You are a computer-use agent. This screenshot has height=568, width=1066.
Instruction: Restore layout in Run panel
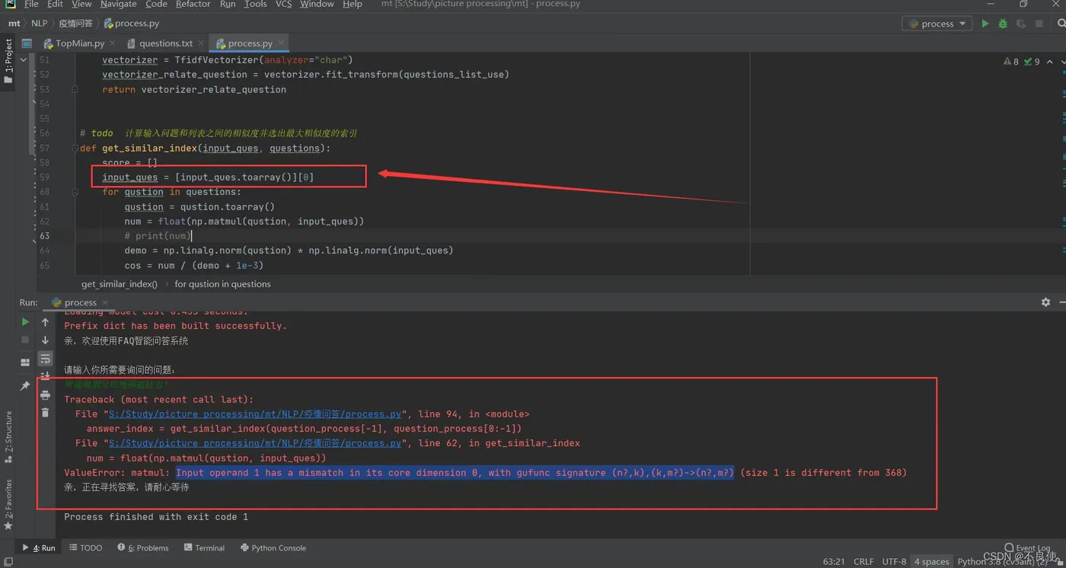25,362
